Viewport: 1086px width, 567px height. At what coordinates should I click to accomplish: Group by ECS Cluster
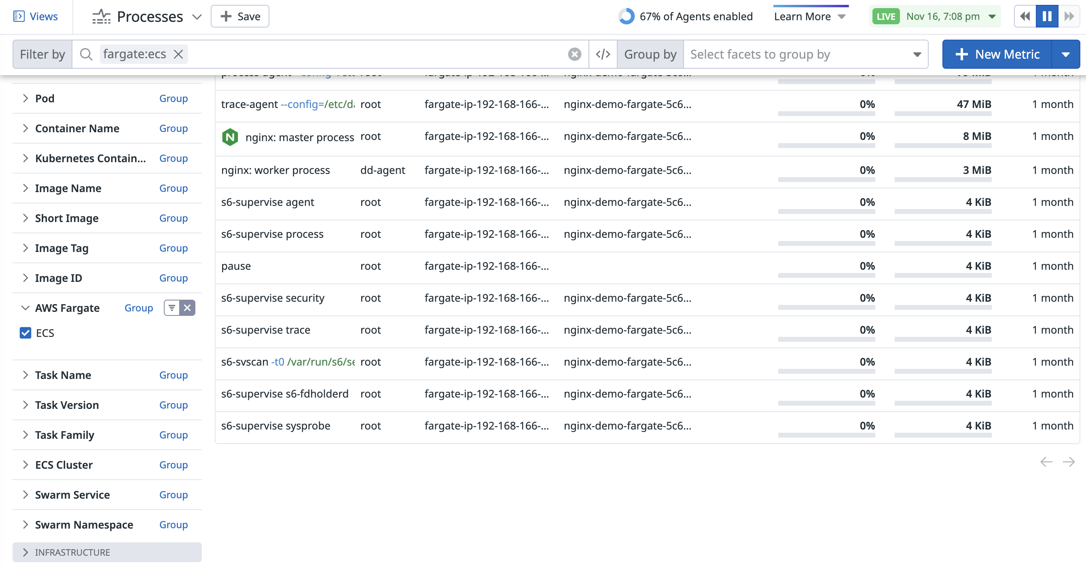coord(173,465)
